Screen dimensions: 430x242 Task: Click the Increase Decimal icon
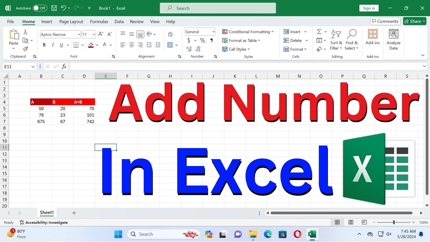(189, 49)
